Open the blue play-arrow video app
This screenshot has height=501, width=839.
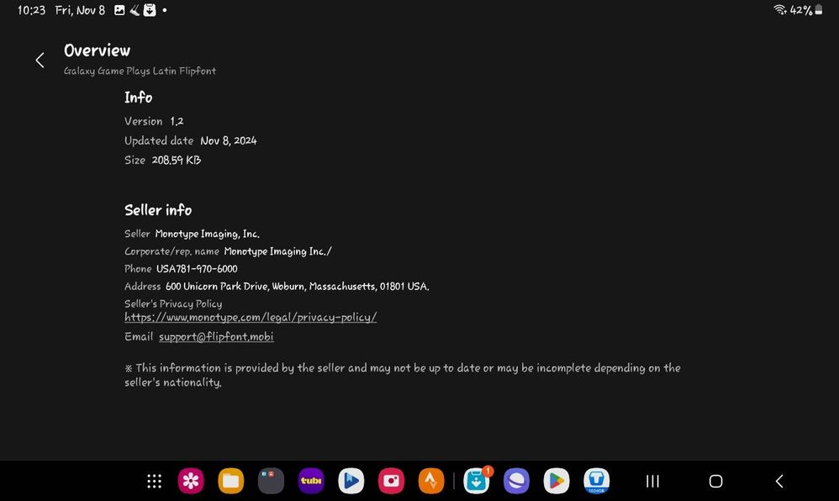click(x=351, y=481)
